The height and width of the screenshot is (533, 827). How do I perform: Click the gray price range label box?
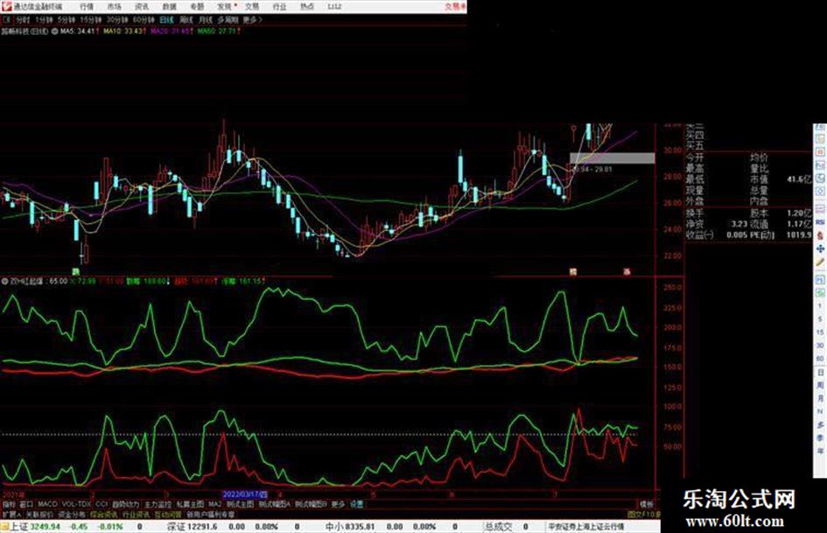click(613, 158)
